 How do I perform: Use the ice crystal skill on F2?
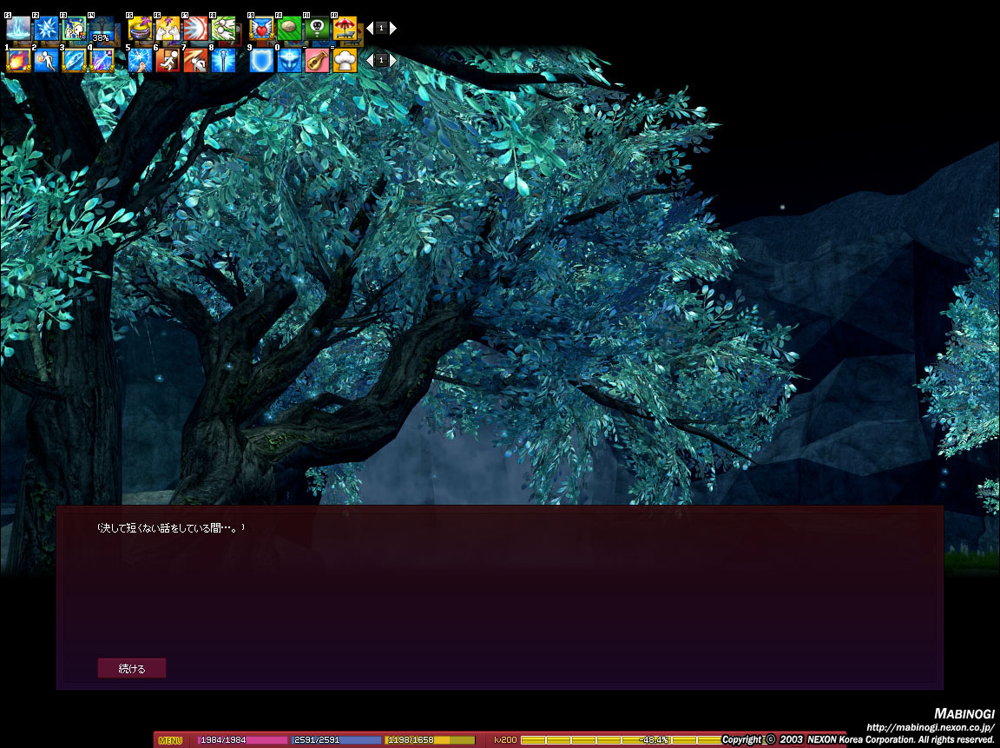pos(46,29)
